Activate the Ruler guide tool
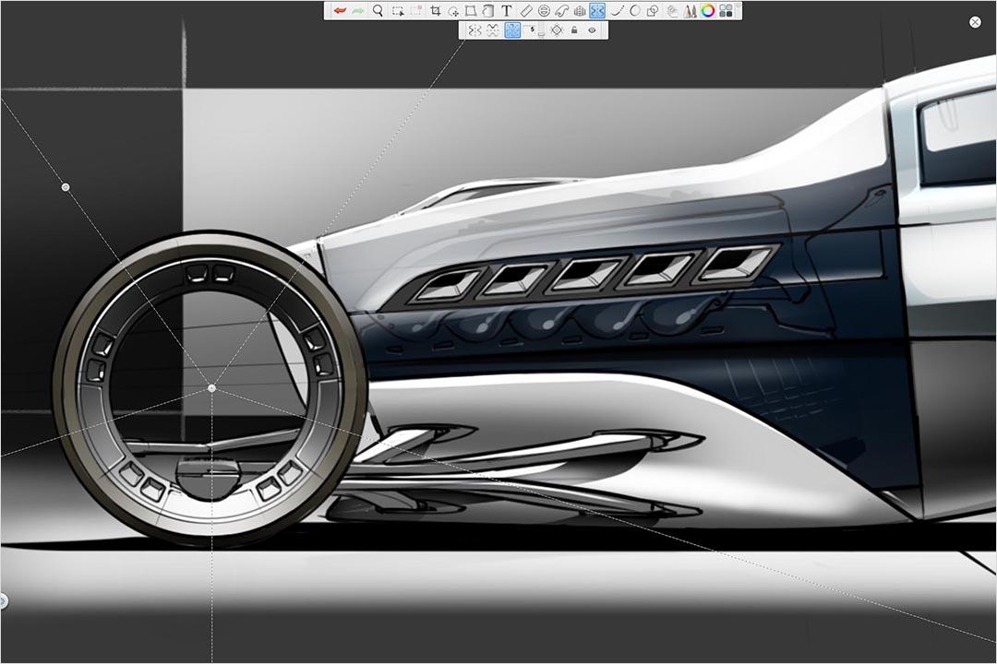This screenshot has height=664, width=997. click(x=525, y=8)
